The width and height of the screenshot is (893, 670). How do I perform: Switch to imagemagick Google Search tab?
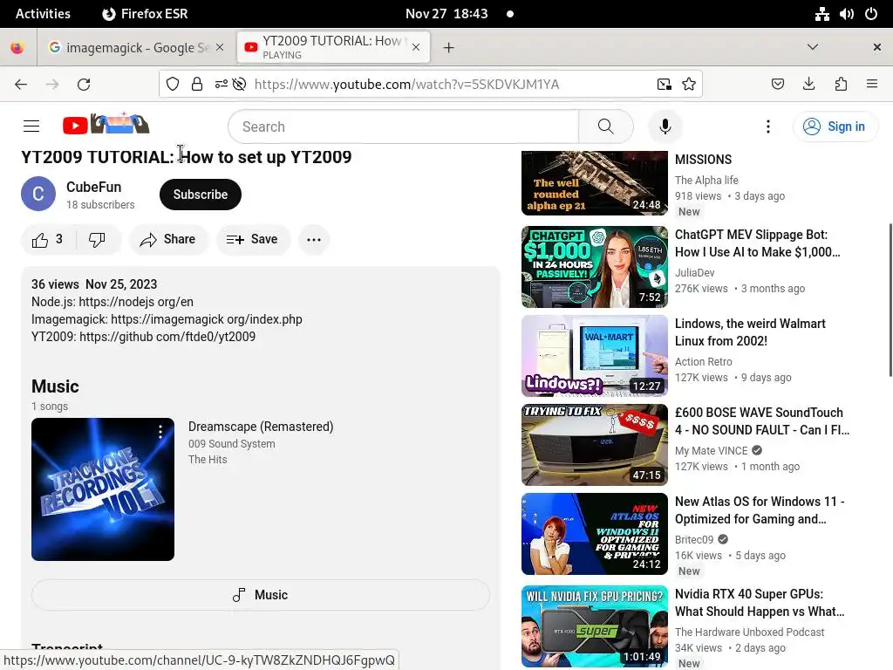(x=137, y=47)
